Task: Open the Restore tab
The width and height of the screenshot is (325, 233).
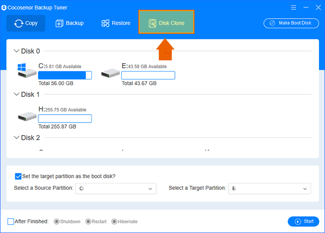Action: click(116, 23)
